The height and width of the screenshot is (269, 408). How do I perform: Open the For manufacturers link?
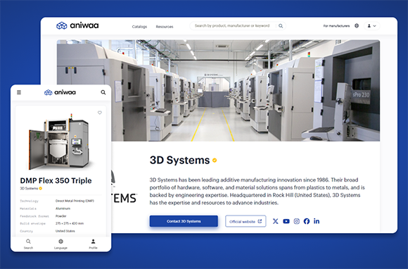[x=336, y=26]
